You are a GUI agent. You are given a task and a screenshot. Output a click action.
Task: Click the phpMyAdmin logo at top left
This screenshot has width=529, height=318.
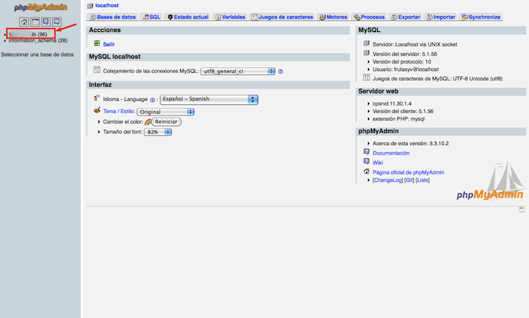[41, 7]
